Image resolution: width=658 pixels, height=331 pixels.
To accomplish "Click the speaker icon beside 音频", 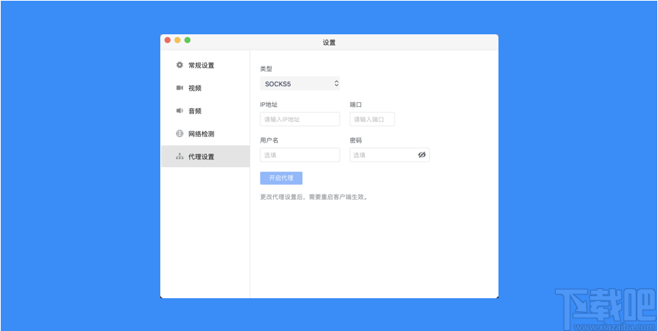I will [179, 111].
